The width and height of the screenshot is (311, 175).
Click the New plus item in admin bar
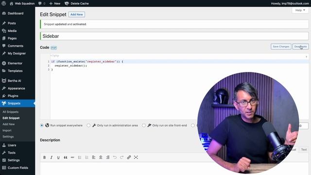click(x=55, y=3)
